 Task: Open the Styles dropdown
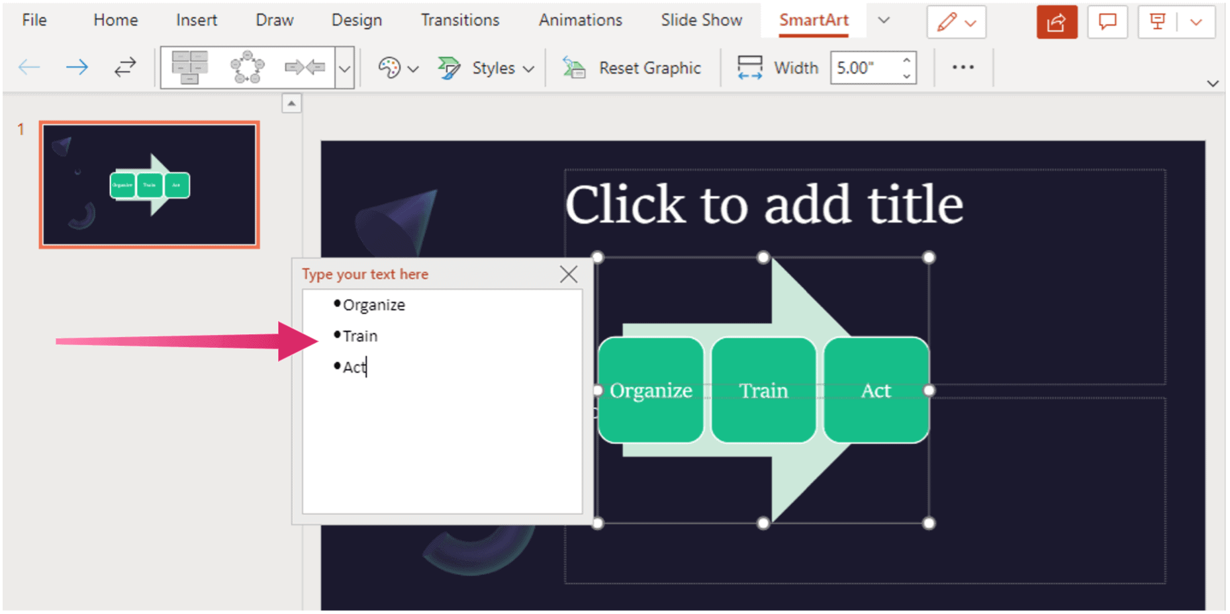[x=487, y=67]
